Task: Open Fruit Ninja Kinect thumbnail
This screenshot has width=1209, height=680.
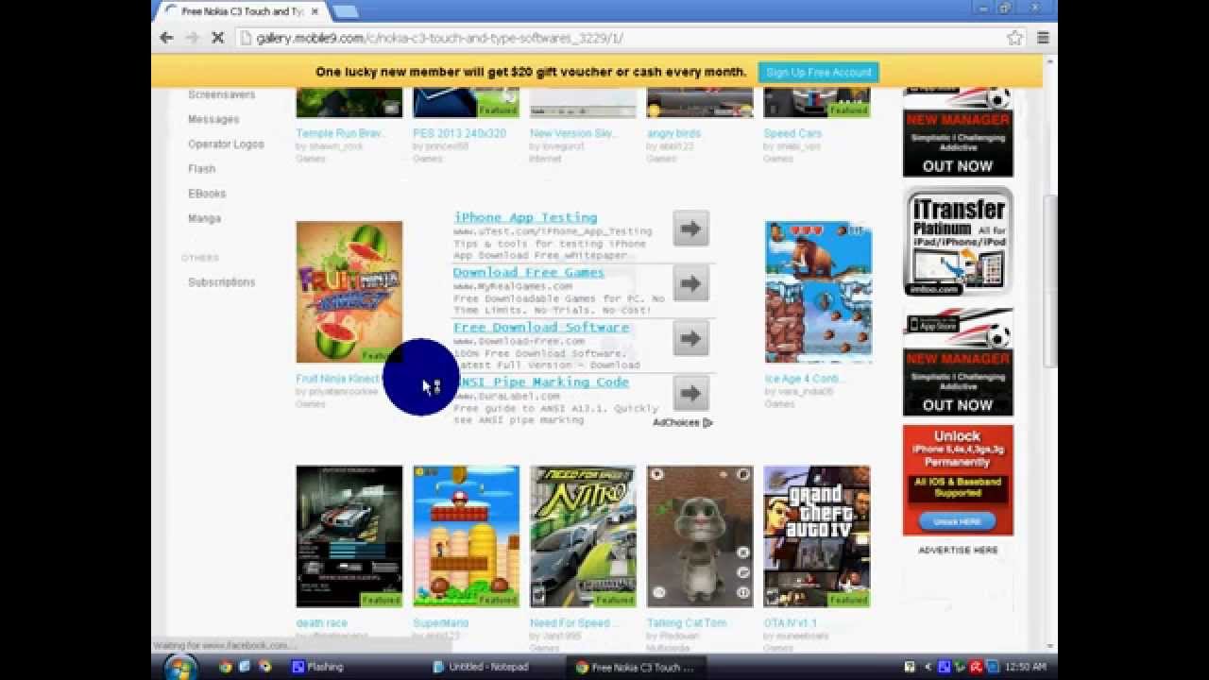Action: click(349, 292)
